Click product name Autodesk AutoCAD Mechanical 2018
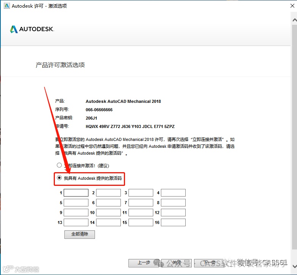The width and height of the screenshot is (297, 275). click(x=123, y=101)
